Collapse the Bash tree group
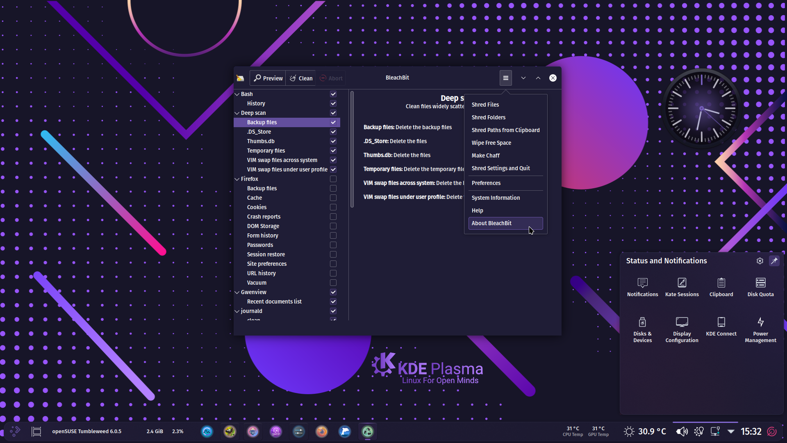The width and height of the screenshot is (787, 443). tap(237, 94)
